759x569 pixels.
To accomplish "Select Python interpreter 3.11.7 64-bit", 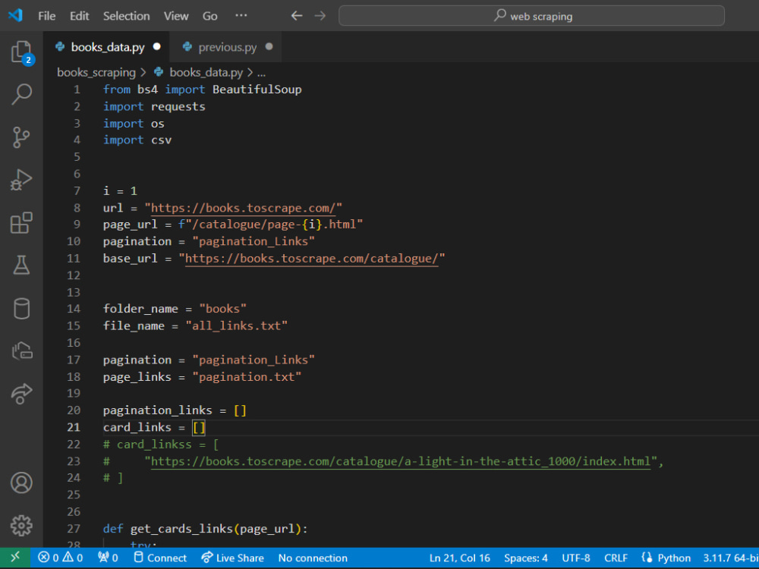I will 730,558.
